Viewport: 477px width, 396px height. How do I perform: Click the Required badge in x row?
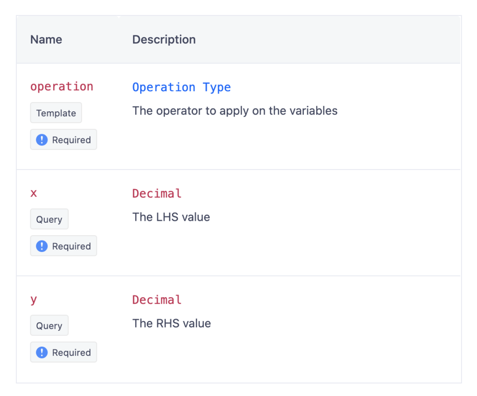pyautogui.click(x=63, y=246)
